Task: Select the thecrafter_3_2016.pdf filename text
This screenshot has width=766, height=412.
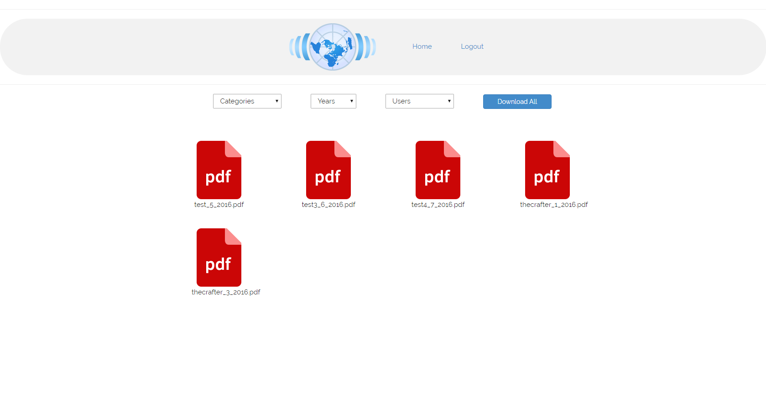Action: pos(226,292)
